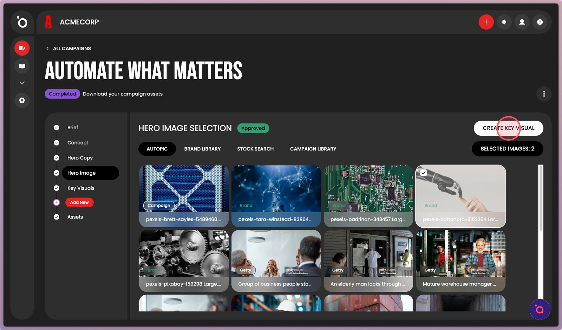Open the ACMECORP red brand logo

click(48, 22)
